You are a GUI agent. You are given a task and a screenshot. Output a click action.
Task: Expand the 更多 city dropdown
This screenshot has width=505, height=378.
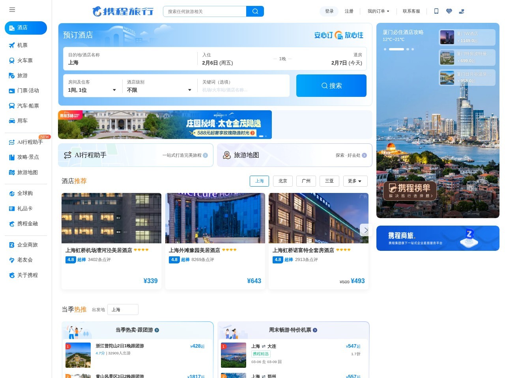coord(355,181)
